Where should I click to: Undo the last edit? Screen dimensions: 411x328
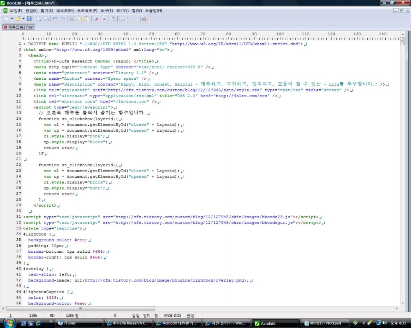55,18
